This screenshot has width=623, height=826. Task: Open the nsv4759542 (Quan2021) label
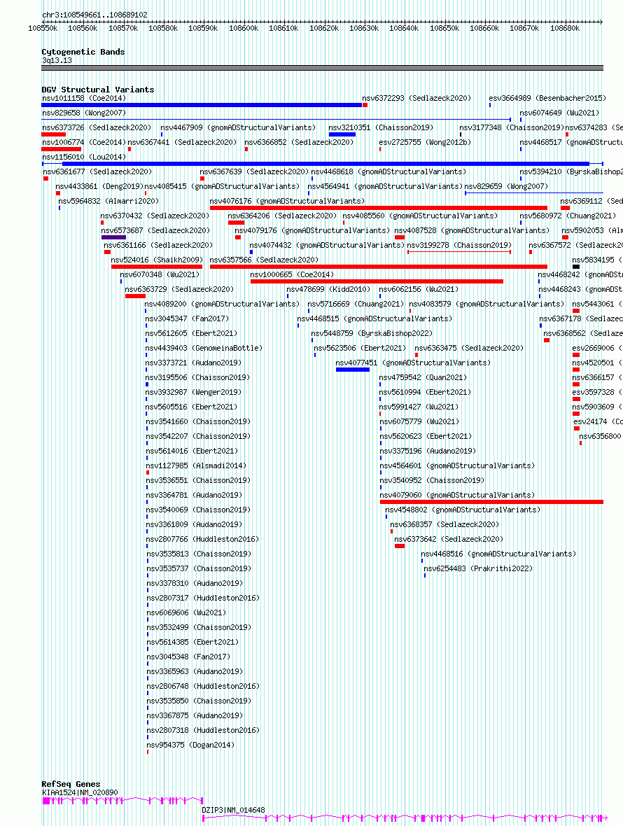point(423,379)
